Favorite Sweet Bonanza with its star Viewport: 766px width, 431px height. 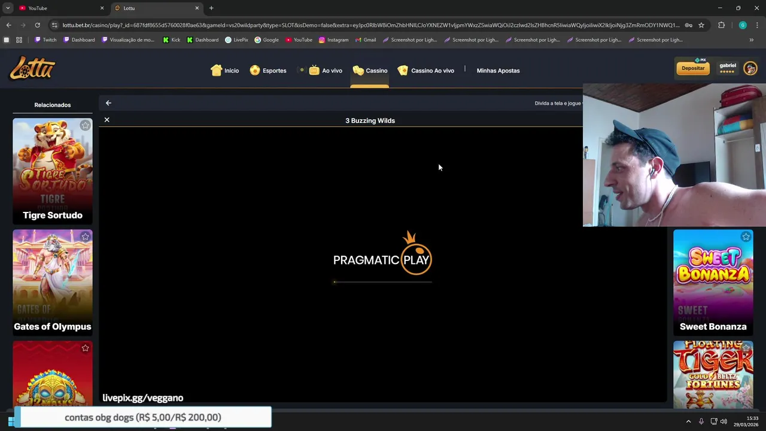(x=746, y=237)
